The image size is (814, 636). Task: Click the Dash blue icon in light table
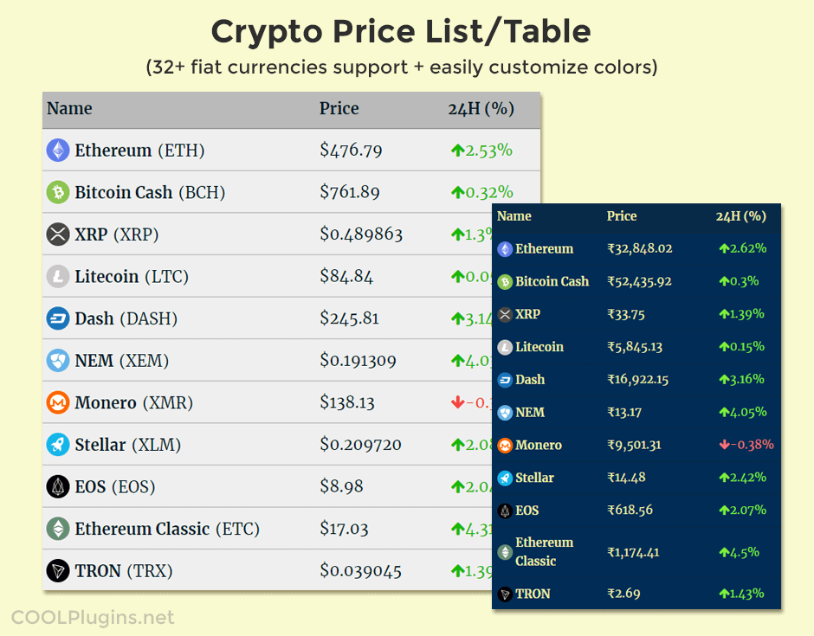point(58,318)
